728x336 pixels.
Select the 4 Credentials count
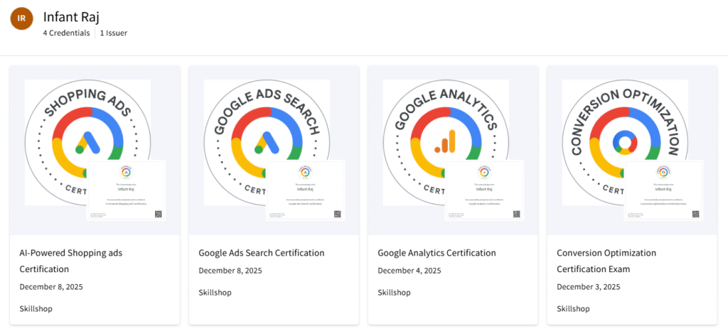click(x=66, y=33)
